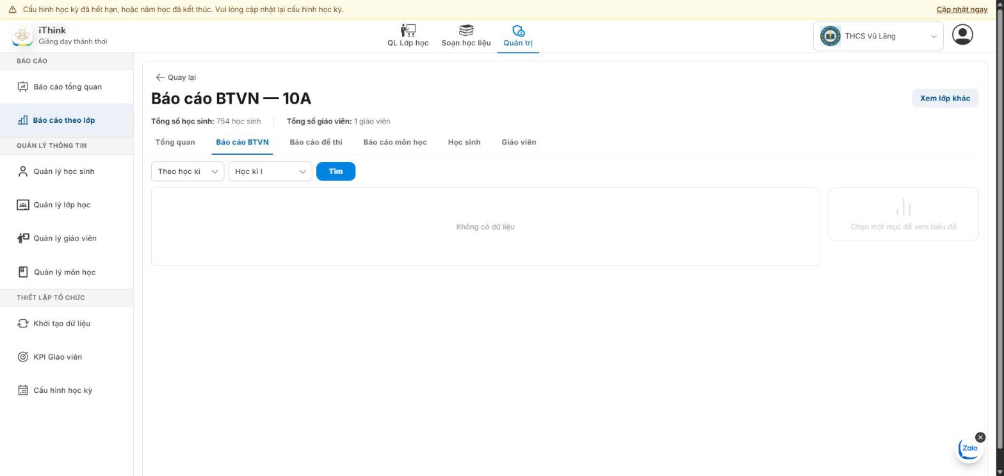Switch to the Tổng quan tab
The height and width of the screenshot is (476, 1004).
[175, 142]
